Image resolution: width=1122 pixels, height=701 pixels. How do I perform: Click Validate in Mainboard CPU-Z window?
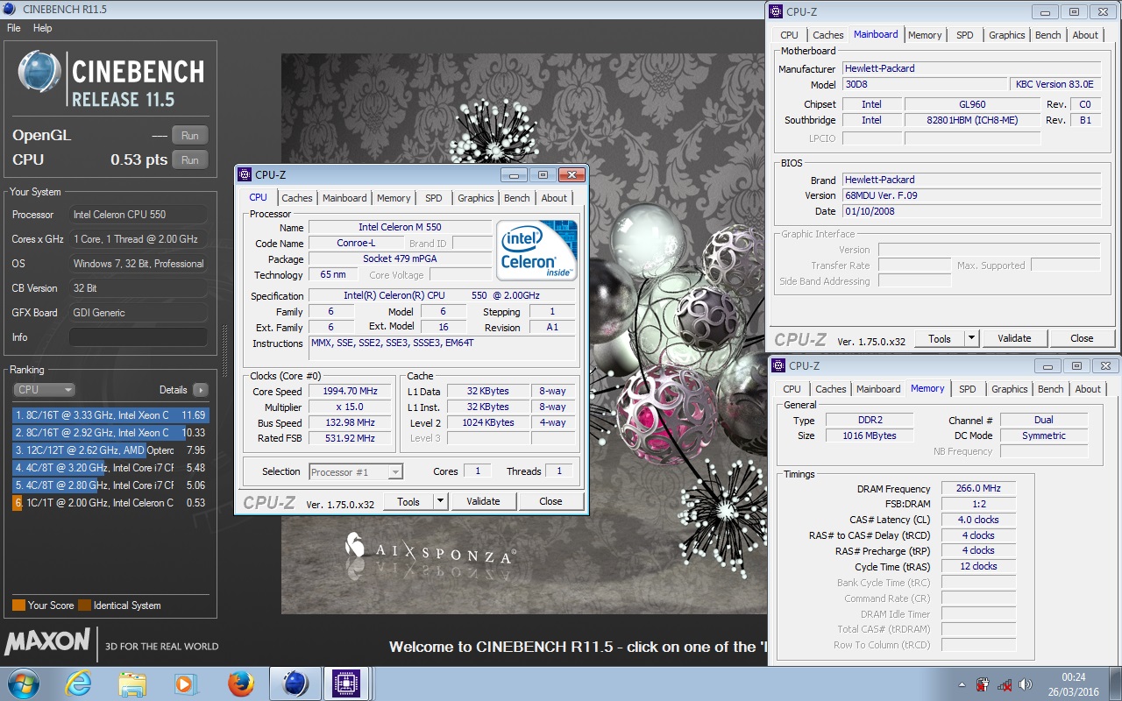(x=1014, y=338)
